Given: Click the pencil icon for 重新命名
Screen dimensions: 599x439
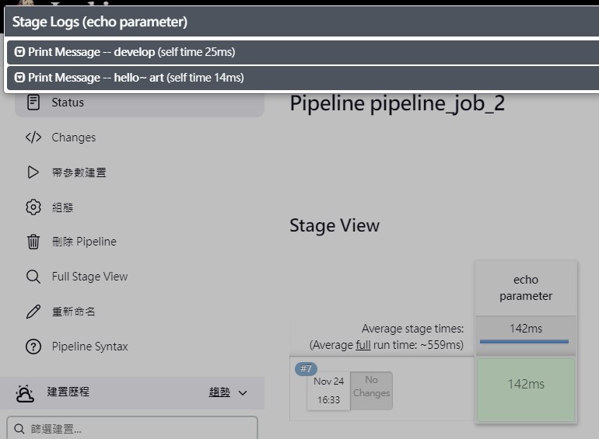Looking at the screenshot, I should 33,312.
